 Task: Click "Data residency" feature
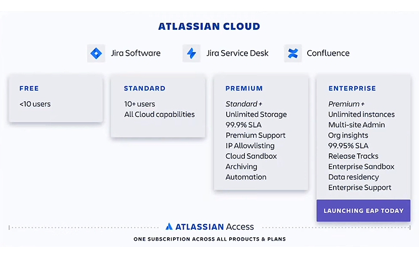pyautogui.click(x=354, y=177)
